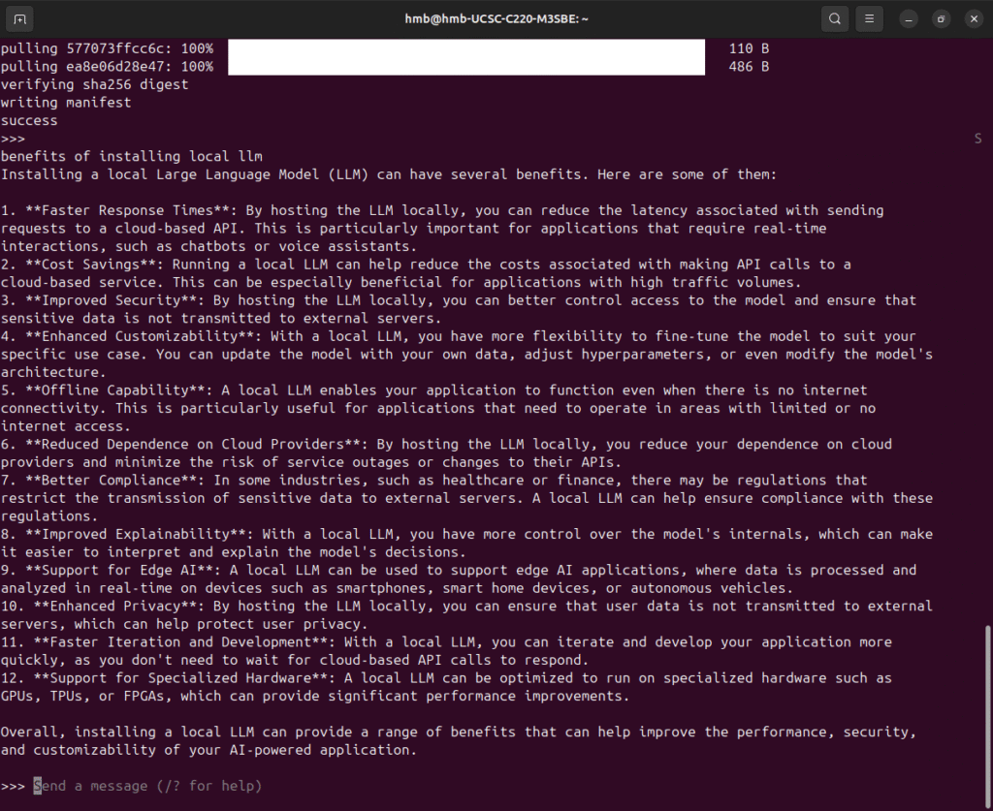Open the hamburger menu
Image resolution: width=993 pixels, height=811 pixels.
pos(870,18)
